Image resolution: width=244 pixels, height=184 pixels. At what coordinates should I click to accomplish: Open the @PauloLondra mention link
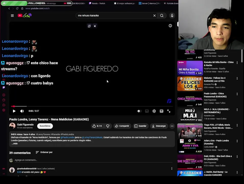coord(67,137)
